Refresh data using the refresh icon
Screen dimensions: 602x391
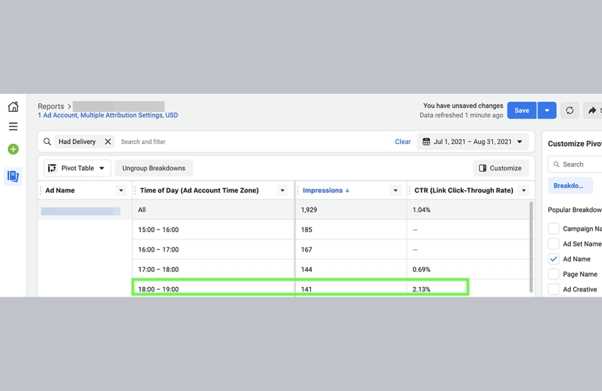point(569,110)
